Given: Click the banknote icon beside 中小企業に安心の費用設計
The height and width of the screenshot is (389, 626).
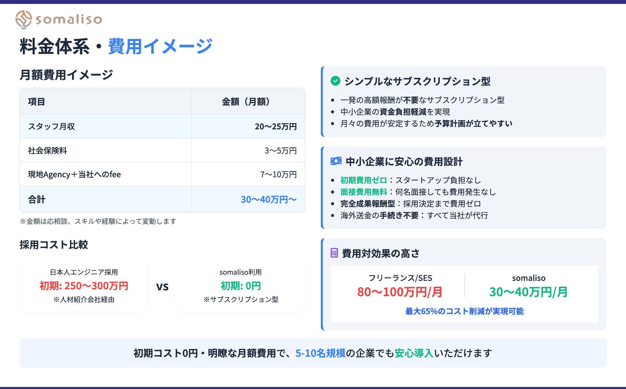Looking at the screenshot, I should pos(336,161).
